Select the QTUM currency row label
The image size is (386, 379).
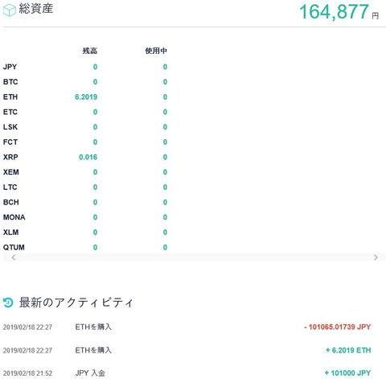point(14,247)
